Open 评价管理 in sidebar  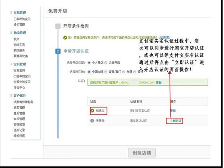[x=19, y=25]
